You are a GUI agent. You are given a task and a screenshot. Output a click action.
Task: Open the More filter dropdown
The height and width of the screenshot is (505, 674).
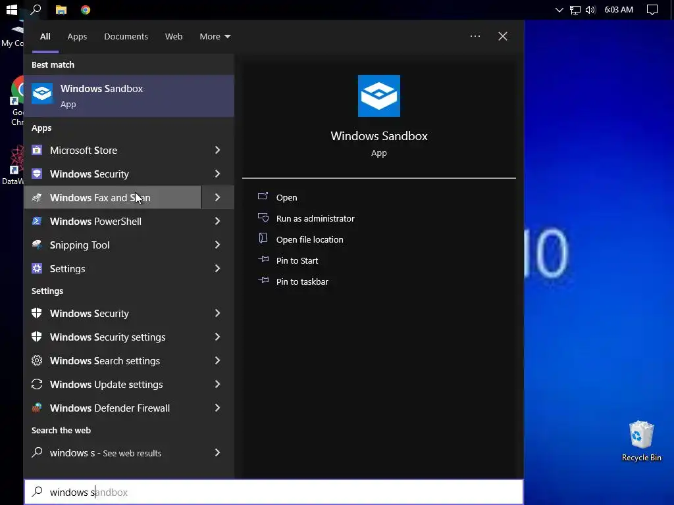click(x=215, y=37)
